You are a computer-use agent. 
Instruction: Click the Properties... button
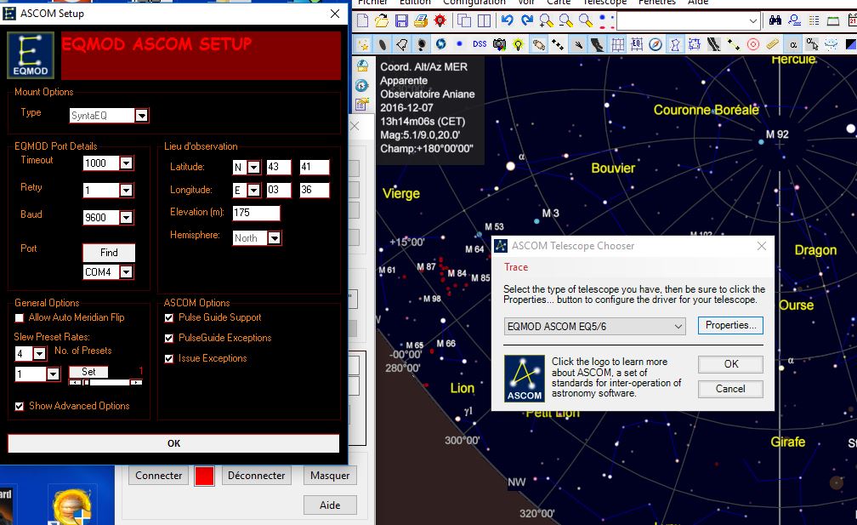[731, 325]
